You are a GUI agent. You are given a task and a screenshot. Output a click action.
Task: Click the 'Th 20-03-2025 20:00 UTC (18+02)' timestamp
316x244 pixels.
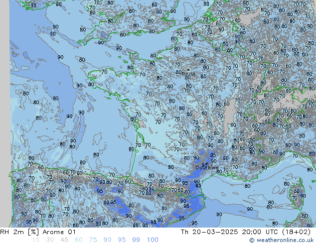tap(246, 232)
